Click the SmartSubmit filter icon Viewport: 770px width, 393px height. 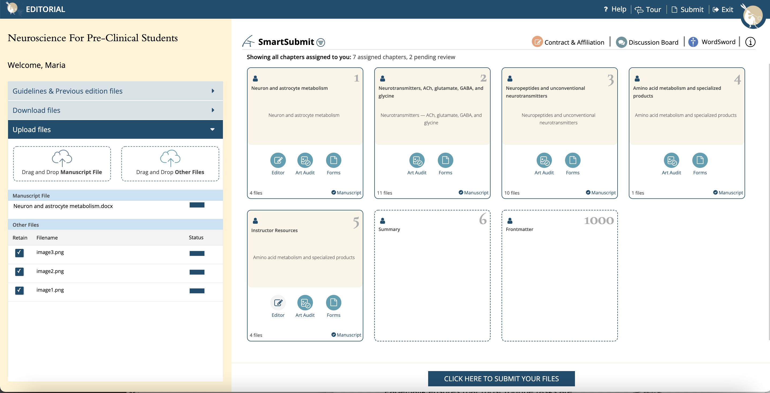point(321,42)
